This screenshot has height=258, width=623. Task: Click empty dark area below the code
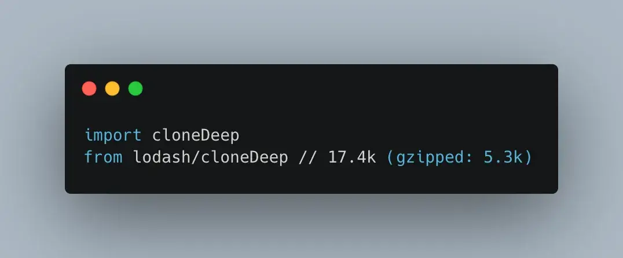coord(311,179)
